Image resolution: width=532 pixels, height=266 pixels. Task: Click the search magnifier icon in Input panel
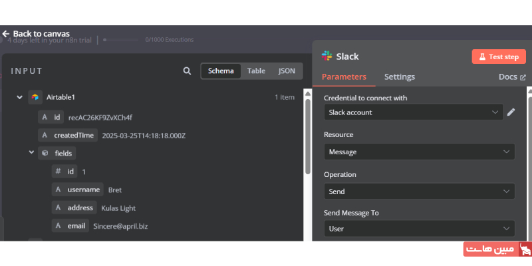point(188,71)
